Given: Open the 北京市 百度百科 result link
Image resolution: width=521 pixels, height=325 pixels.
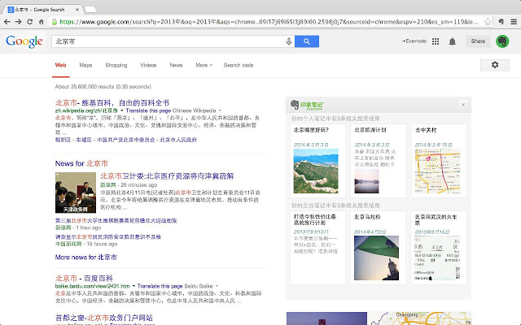Looking at the screenshot, I should (84, 278).
